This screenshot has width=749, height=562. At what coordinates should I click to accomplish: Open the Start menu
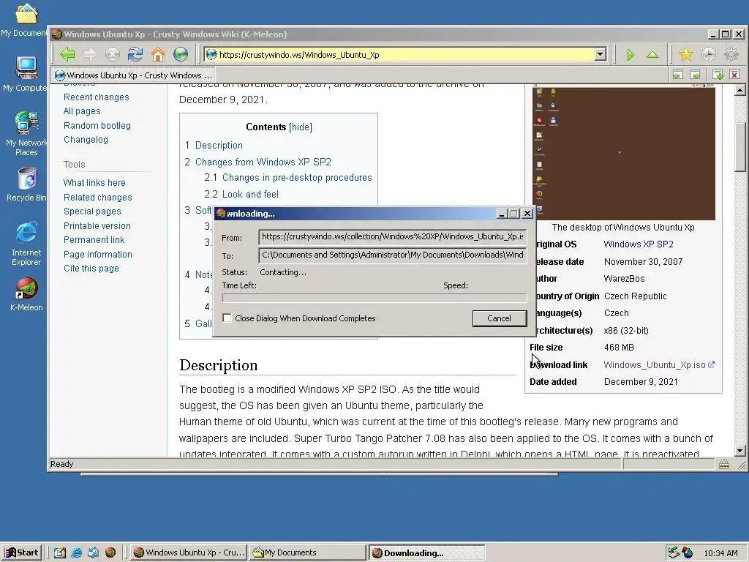pos(22,552)
